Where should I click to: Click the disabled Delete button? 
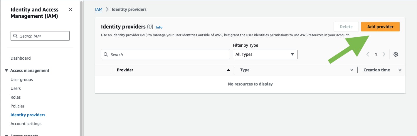pyautogui.click(x=346, y=27)
